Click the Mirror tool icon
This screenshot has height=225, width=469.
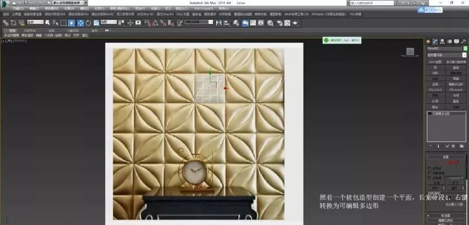pos(218,23)
